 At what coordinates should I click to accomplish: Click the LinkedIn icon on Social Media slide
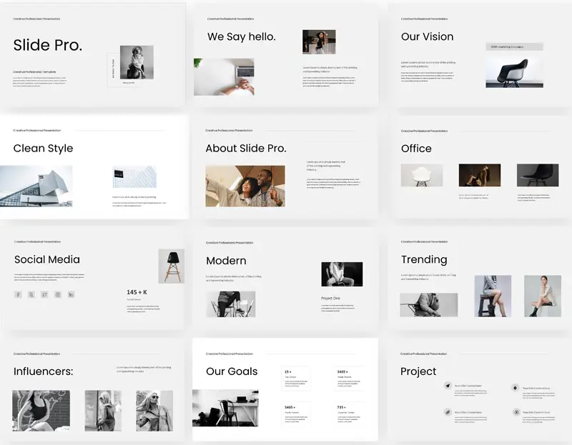pyautogui.click(x=71, y=294)
